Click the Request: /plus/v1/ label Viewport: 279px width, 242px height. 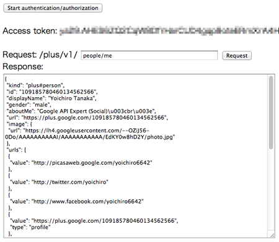pyautogui.click(x=40, y=54)
